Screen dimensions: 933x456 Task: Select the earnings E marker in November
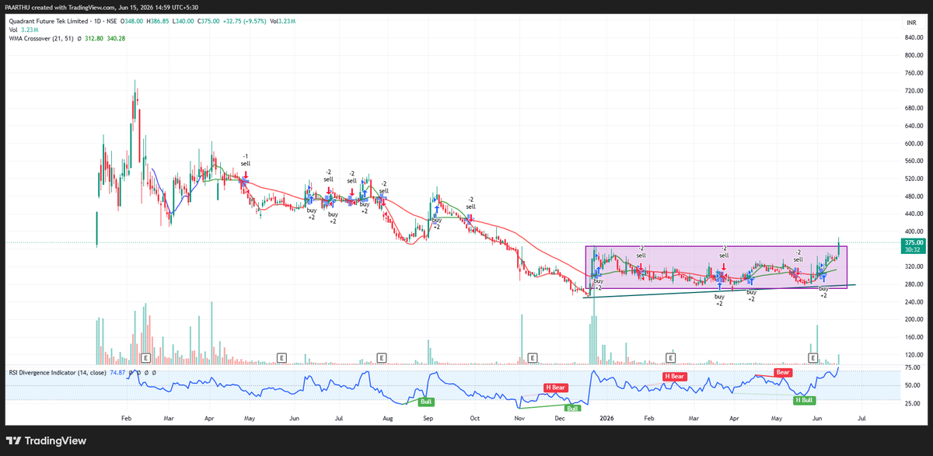tap(533, 357)
